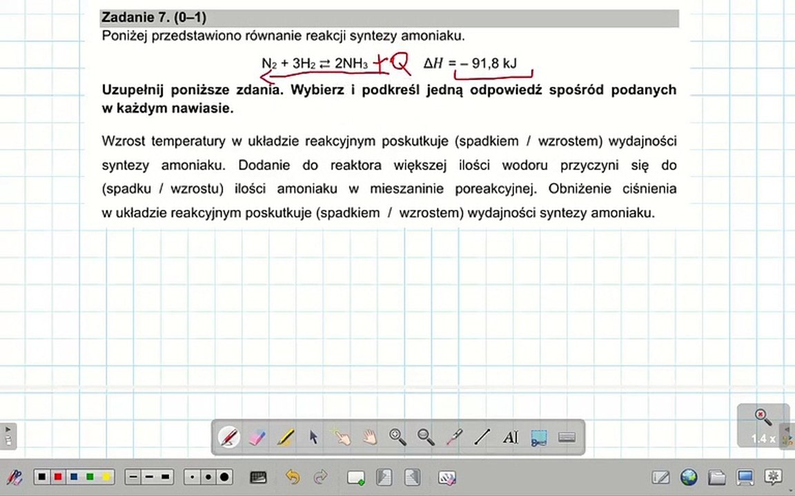Choose small eraser size dot
Screen dimensions: 795x496
click(192, 477)
